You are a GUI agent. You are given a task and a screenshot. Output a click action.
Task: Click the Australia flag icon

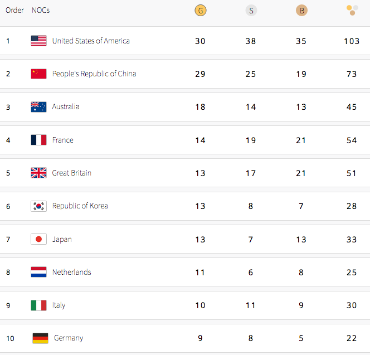38,107
